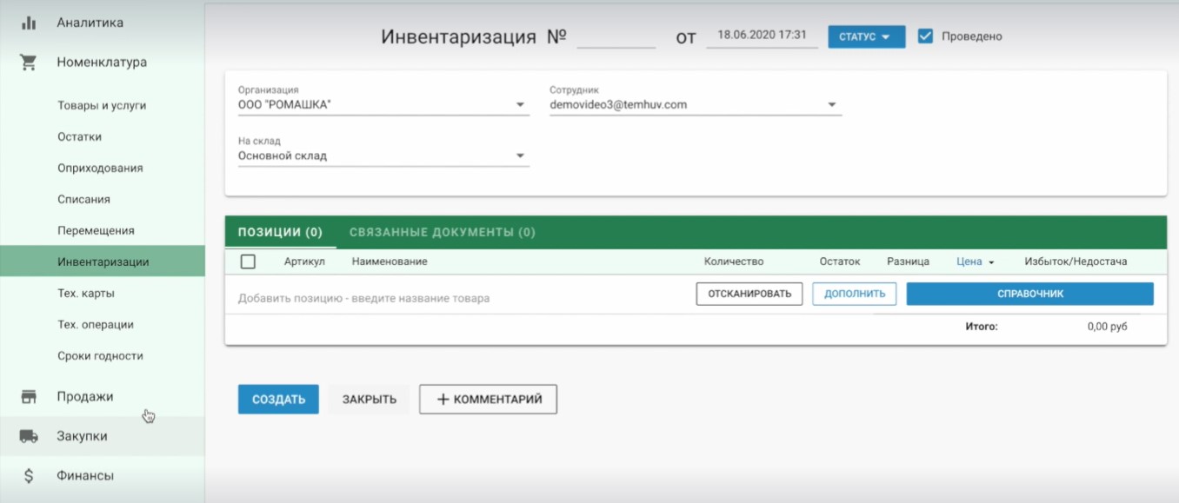Click the Номенклатура shopping cart icon

[x=29, y=63]
